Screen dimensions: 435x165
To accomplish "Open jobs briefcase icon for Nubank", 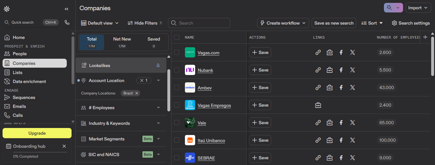I will coord(330,70).
